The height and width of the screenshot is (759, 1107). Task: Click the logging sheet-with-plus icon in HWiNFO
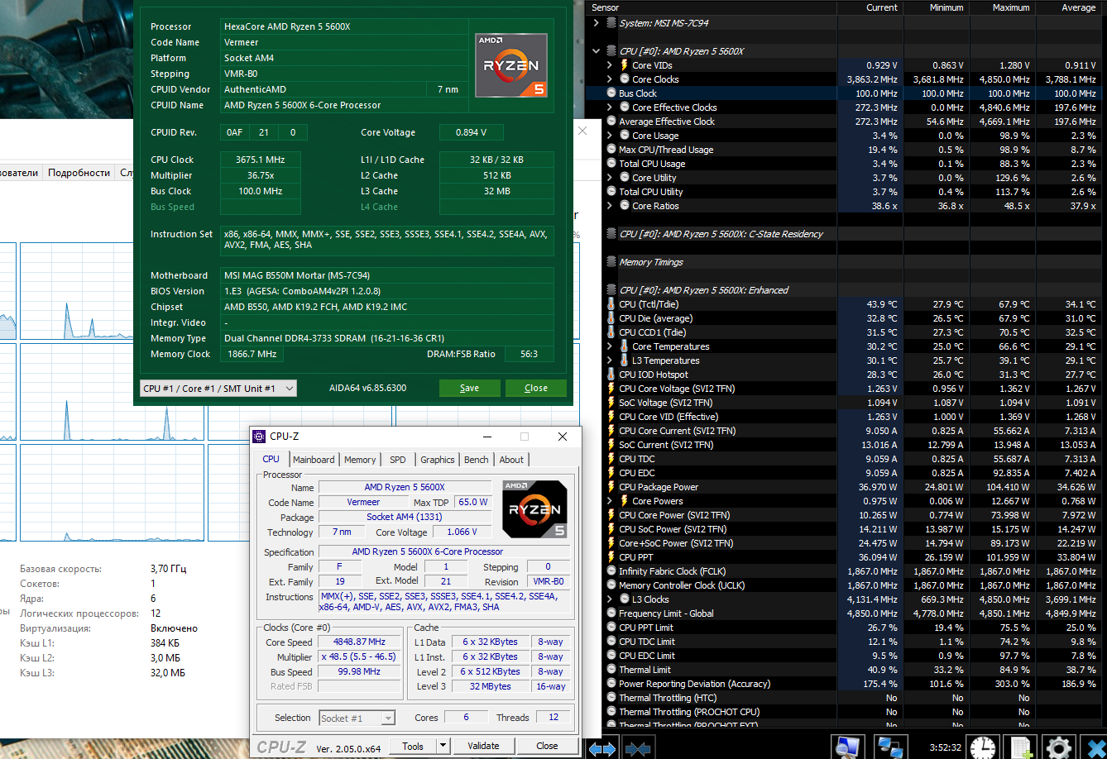click(x=1022, y=747)
